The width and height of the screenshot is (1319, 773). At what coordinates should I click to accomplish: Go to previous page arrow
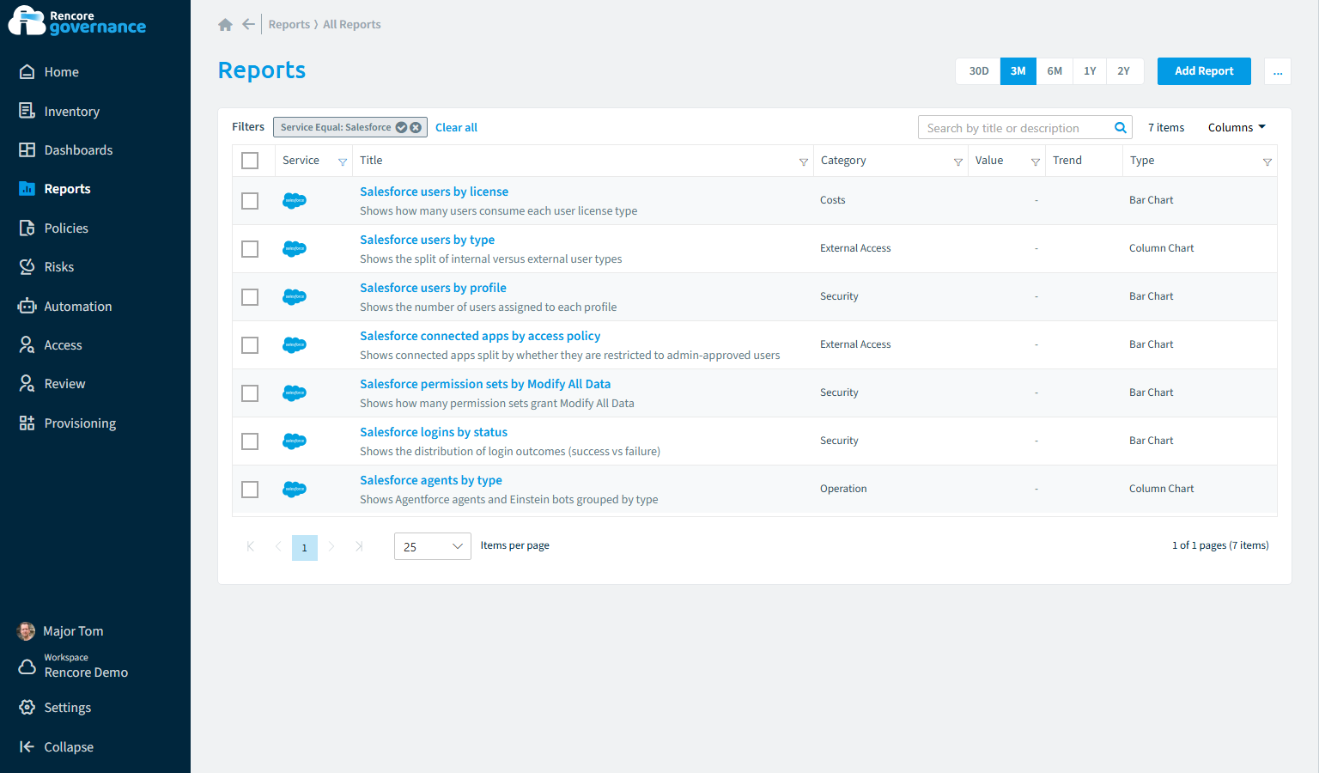(277, 546)
